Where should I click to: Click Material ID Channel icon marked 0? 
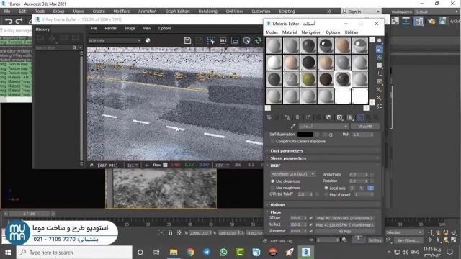(x=339, y=117)
